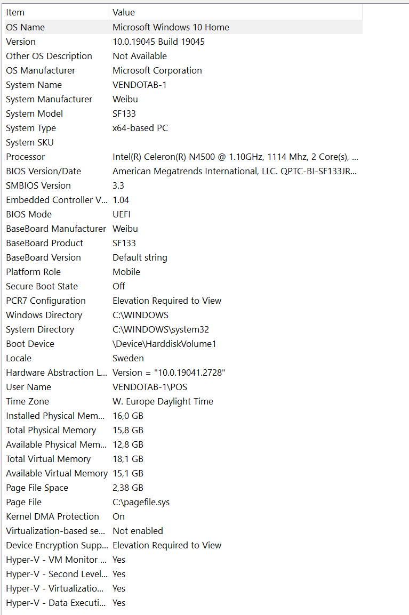409x615 pixels.
Task: Select the System Name row
Action: (34, 85)
